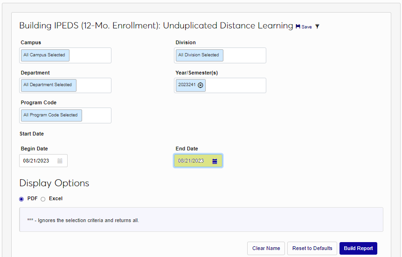Open the Year/Semester(s) selection box
The height and width of the screenshot is (257, 402).
pos(220,86)
